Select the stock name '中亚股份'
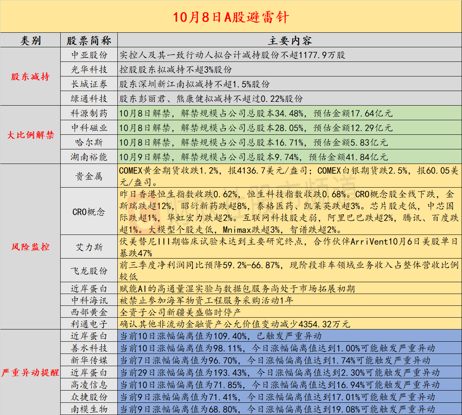This screenshot has height=415, width=462. [x=89, y=55]
